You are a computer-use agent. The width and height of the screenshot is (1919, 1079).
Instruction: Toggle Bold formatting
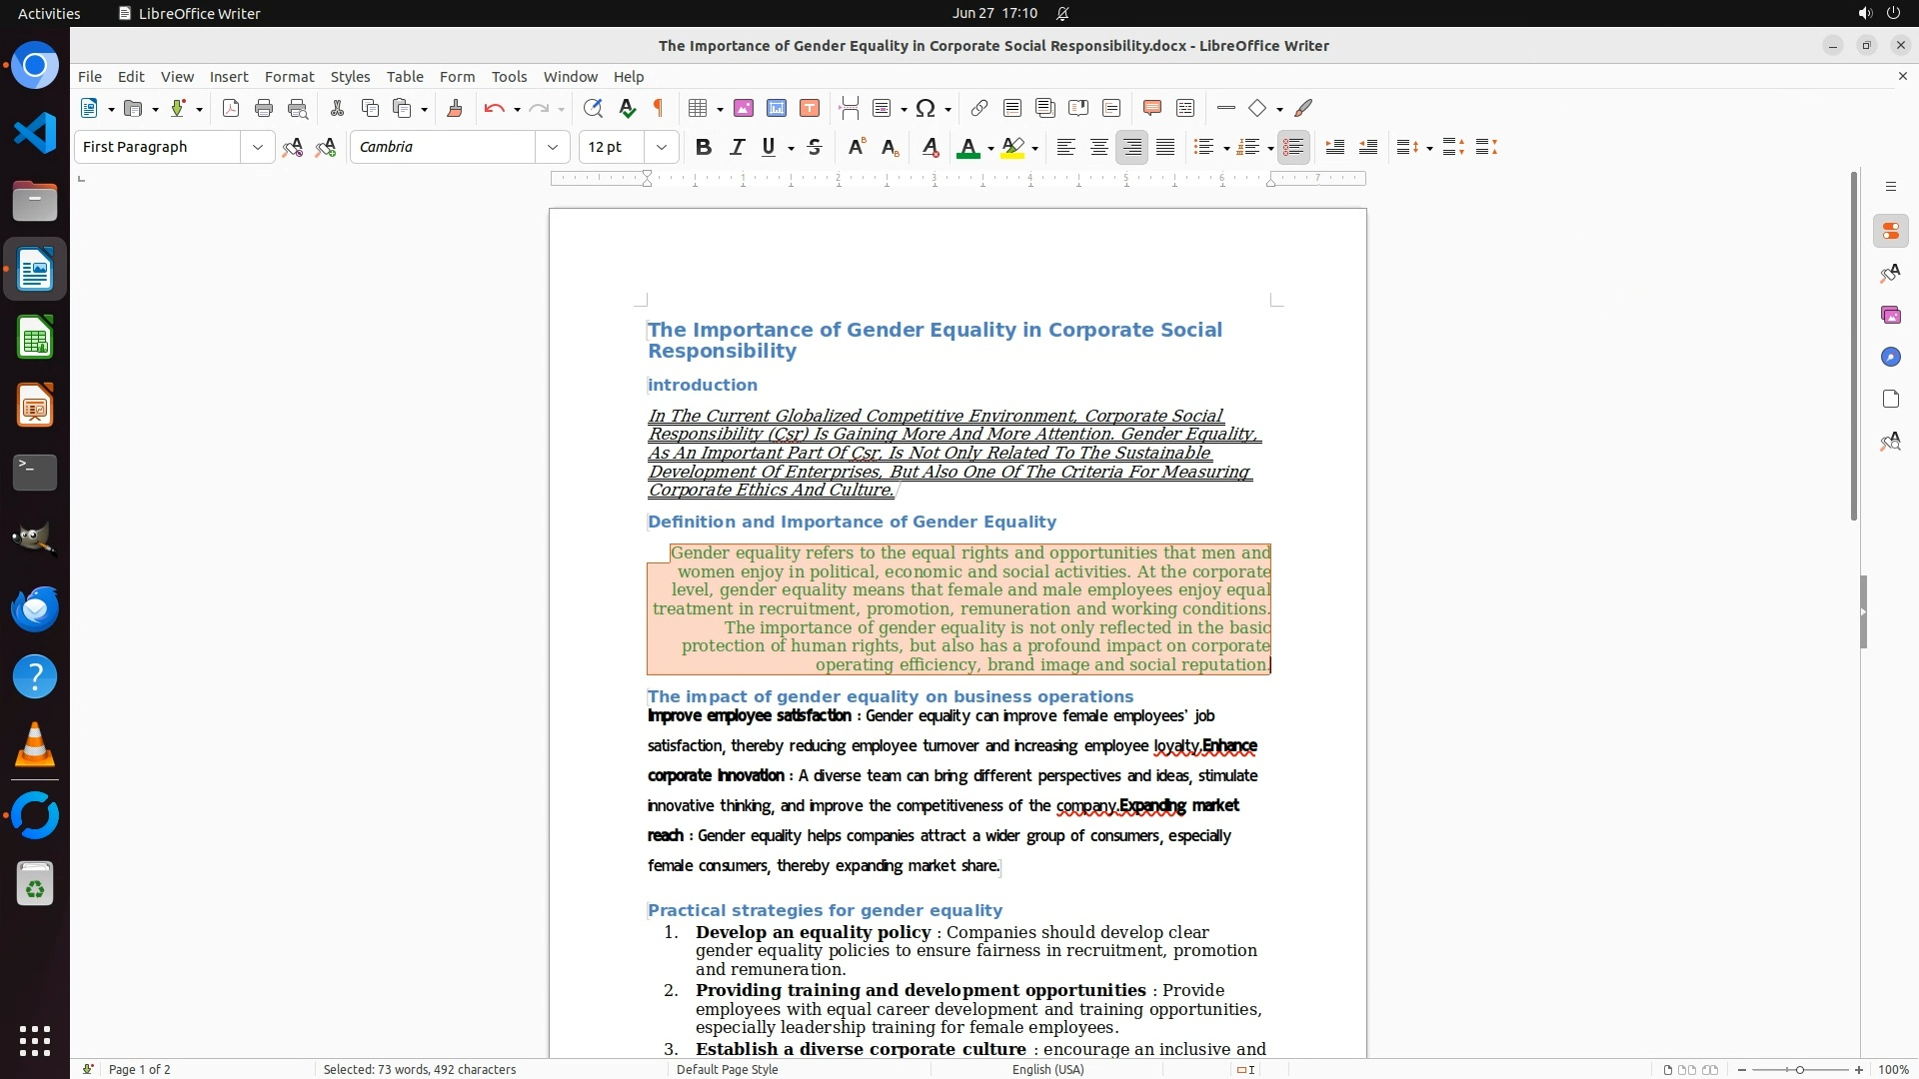[x=704, y=147]
